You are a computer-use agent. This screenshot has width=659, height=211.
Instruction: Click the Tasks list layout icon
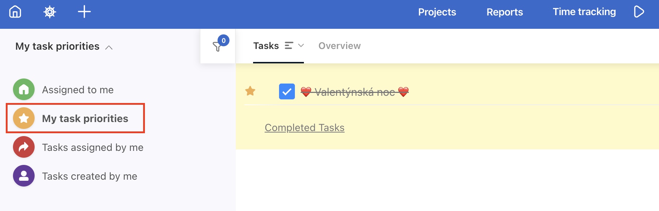289,46
